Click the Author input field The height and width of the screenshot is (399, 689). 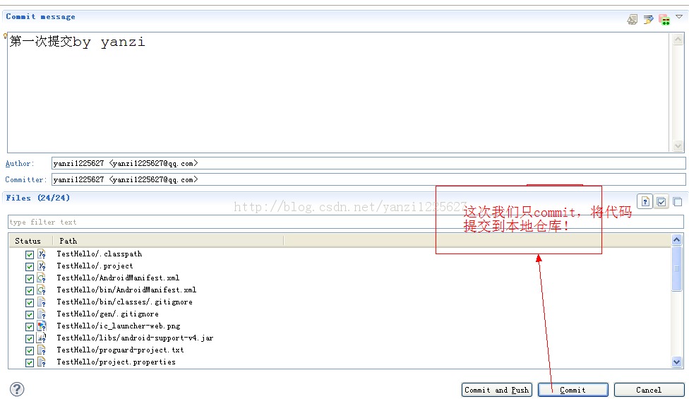point(369,163)
